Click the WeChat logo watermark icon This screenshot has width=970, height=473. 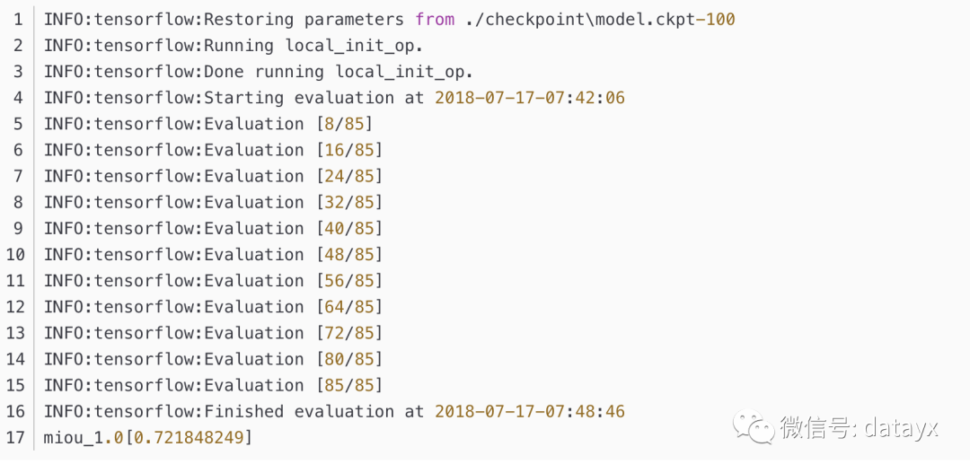tap(753, 427)
